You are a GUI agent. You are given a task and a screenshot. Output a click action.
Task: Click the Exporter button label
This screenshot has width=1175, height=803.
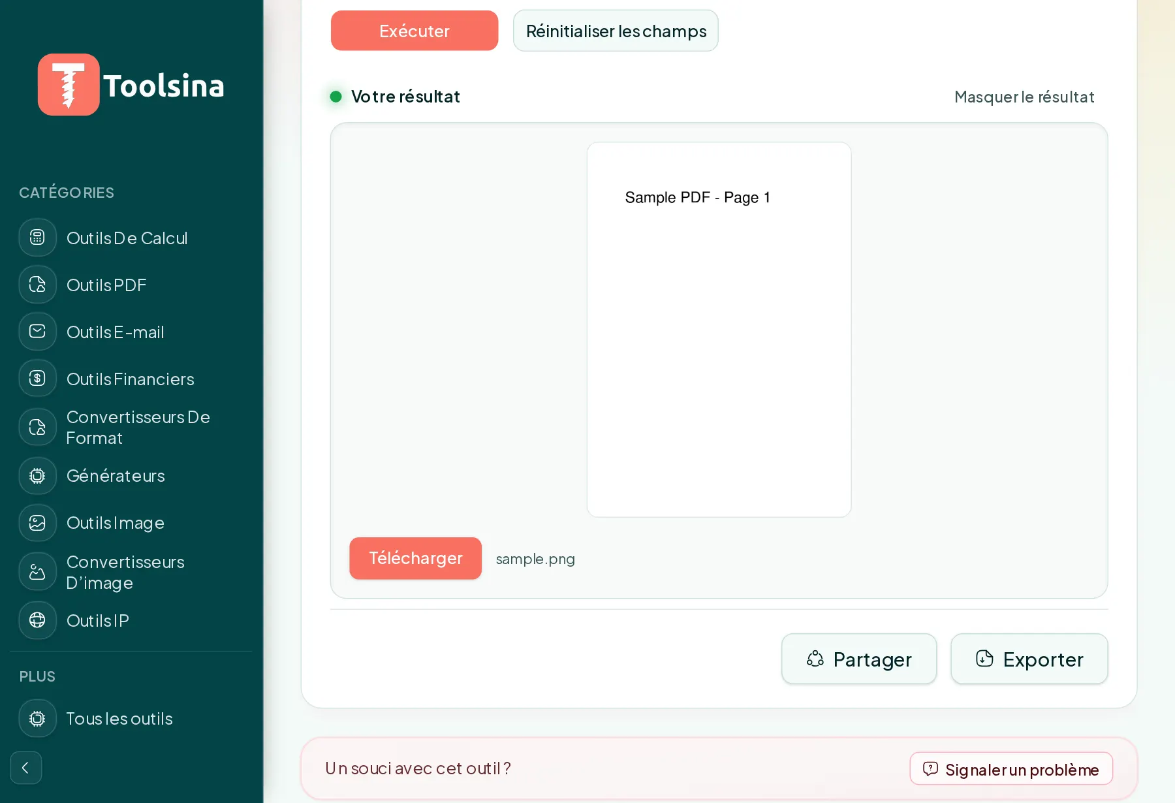coord(1043,659)
